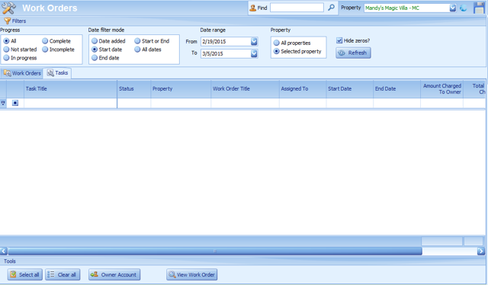Click the selection box in filter row
Screen dimensions: 488x285
15,103
